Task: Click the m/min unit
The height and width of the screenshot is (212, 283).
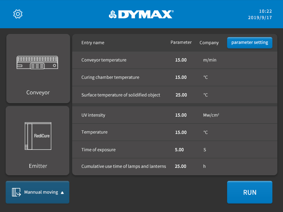Action: click(210, 60)
